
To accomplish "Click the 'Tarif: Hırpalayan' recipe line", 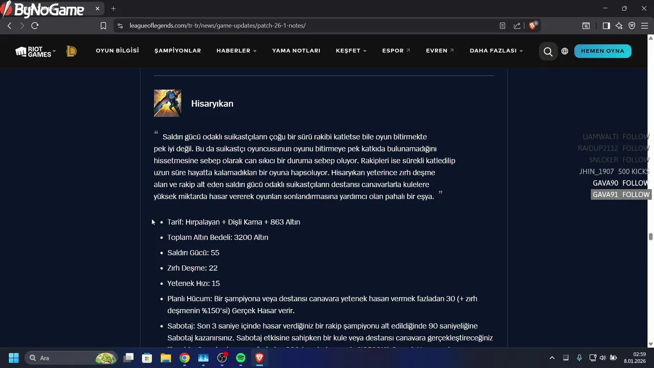I will coord(233,222).
